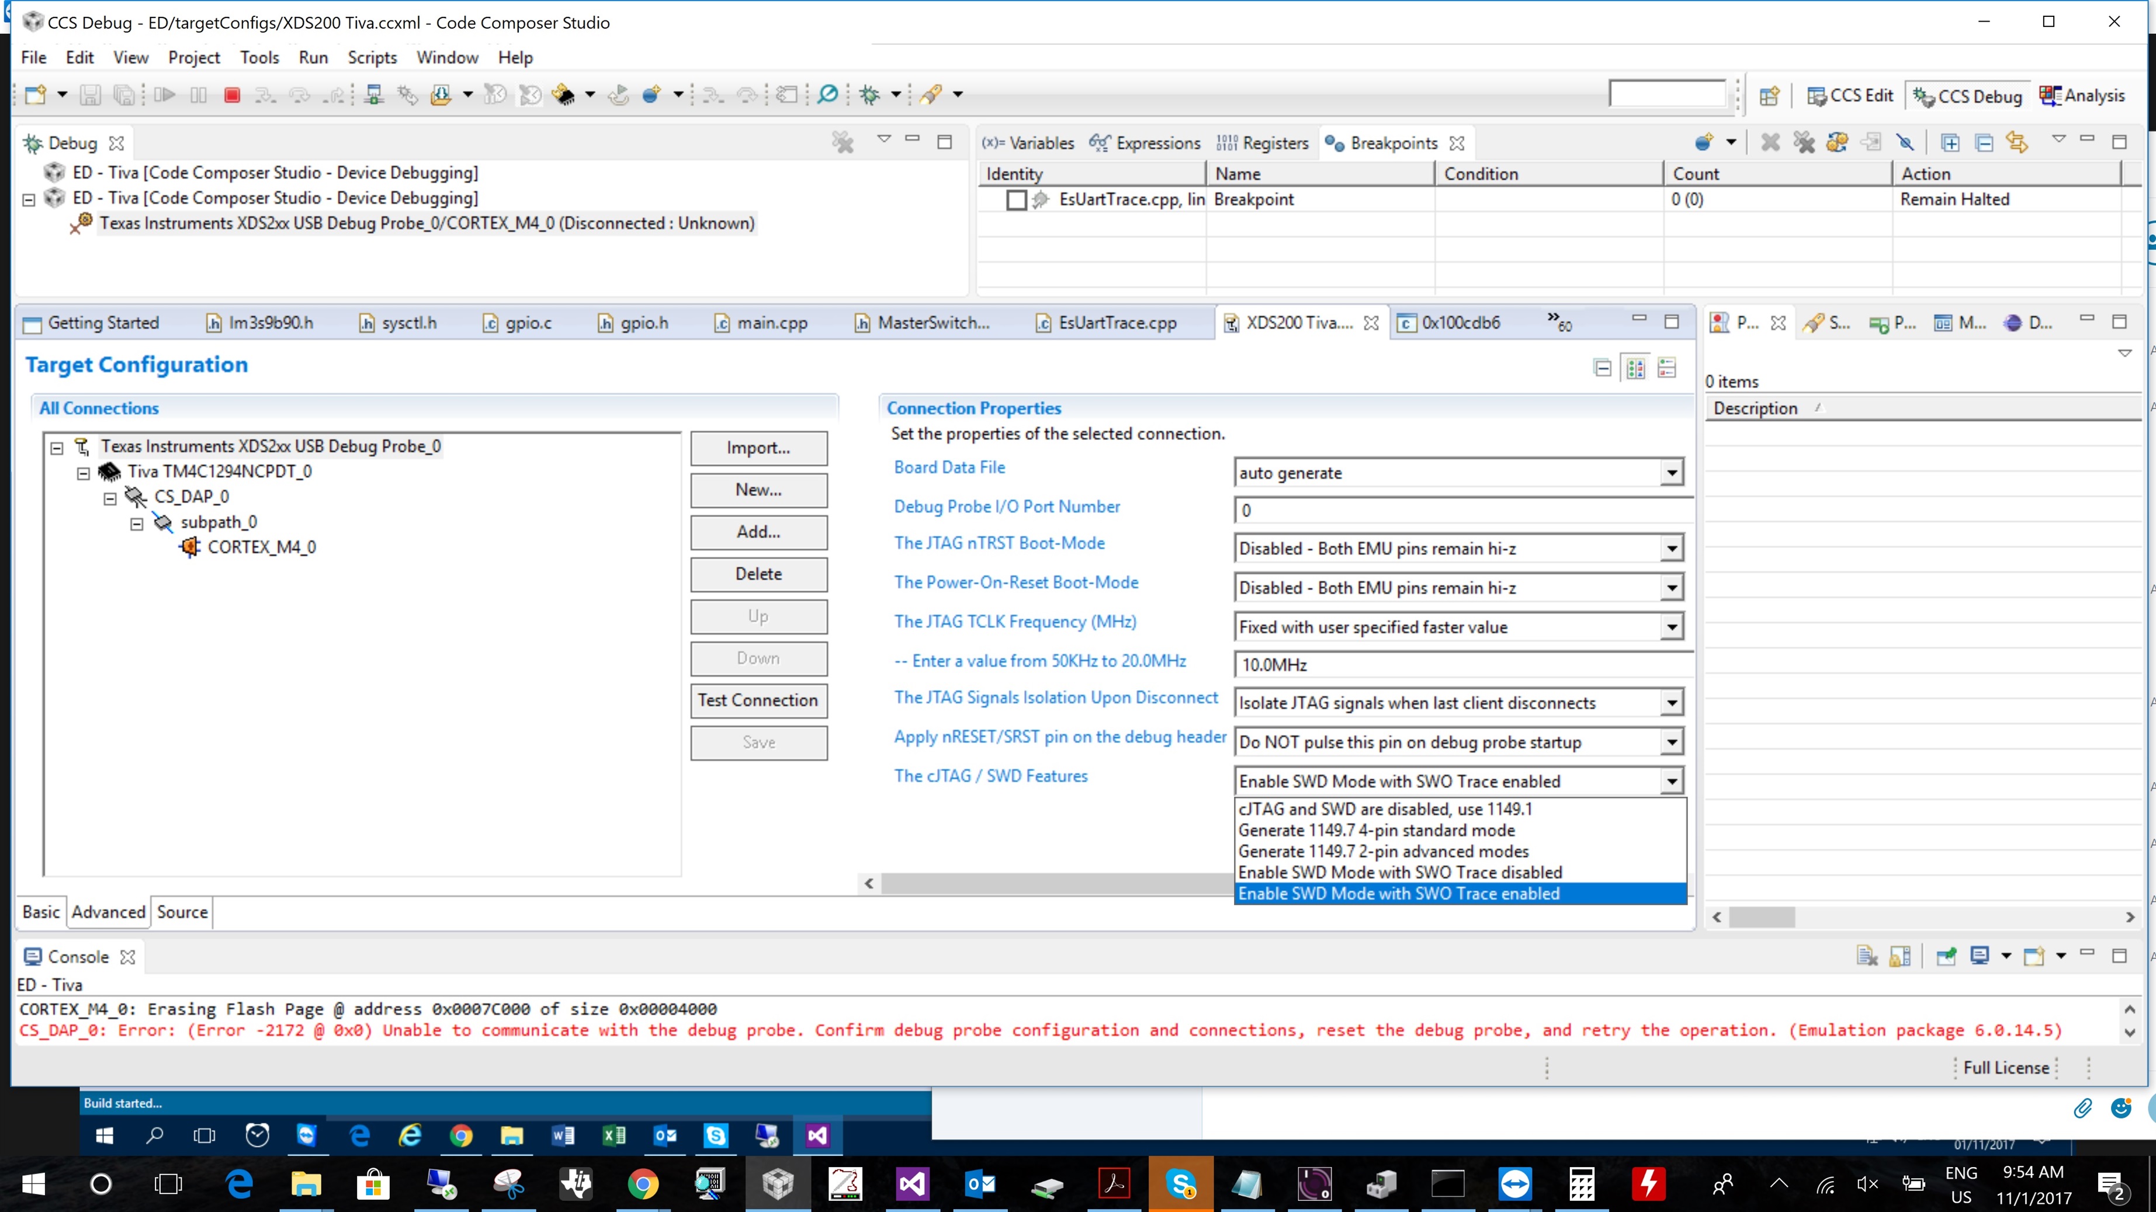
Task: Open the Power-On-Reset Boot-Mode dropdown
Action: pos(1672,588)
